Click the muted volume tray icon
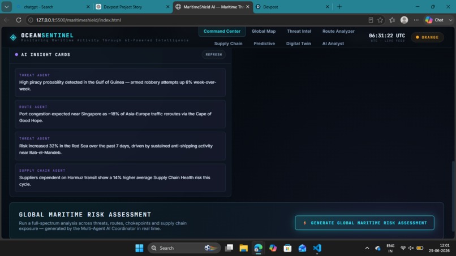The height and width of the screenshot is (256, 456). click(411, 248)
